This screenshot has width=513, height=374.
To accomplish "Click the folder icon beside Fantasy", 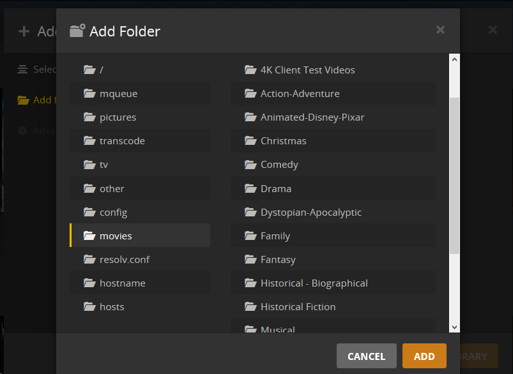I will pos(250,259).
